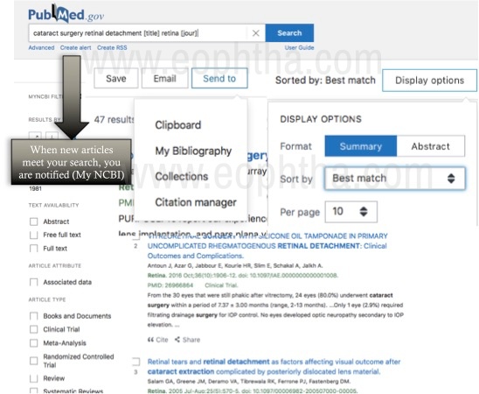Clear the search query with the X icon
This screenshot has height=394, width=479.
pyautogui.click(x=256, y=33)
